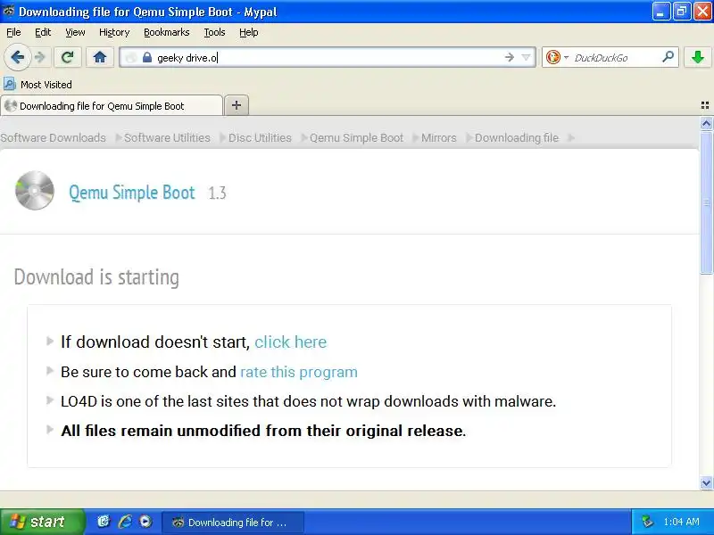Click the 'rate this program' link
This screenshot has height=535, width=714.
pos(299,372)
